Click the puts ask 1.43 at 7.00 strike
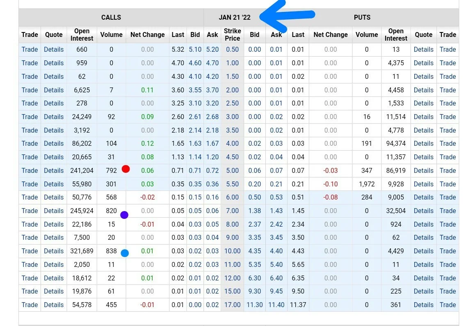The image size is (475, 326). pyautogui.click(x=276, y=211)
